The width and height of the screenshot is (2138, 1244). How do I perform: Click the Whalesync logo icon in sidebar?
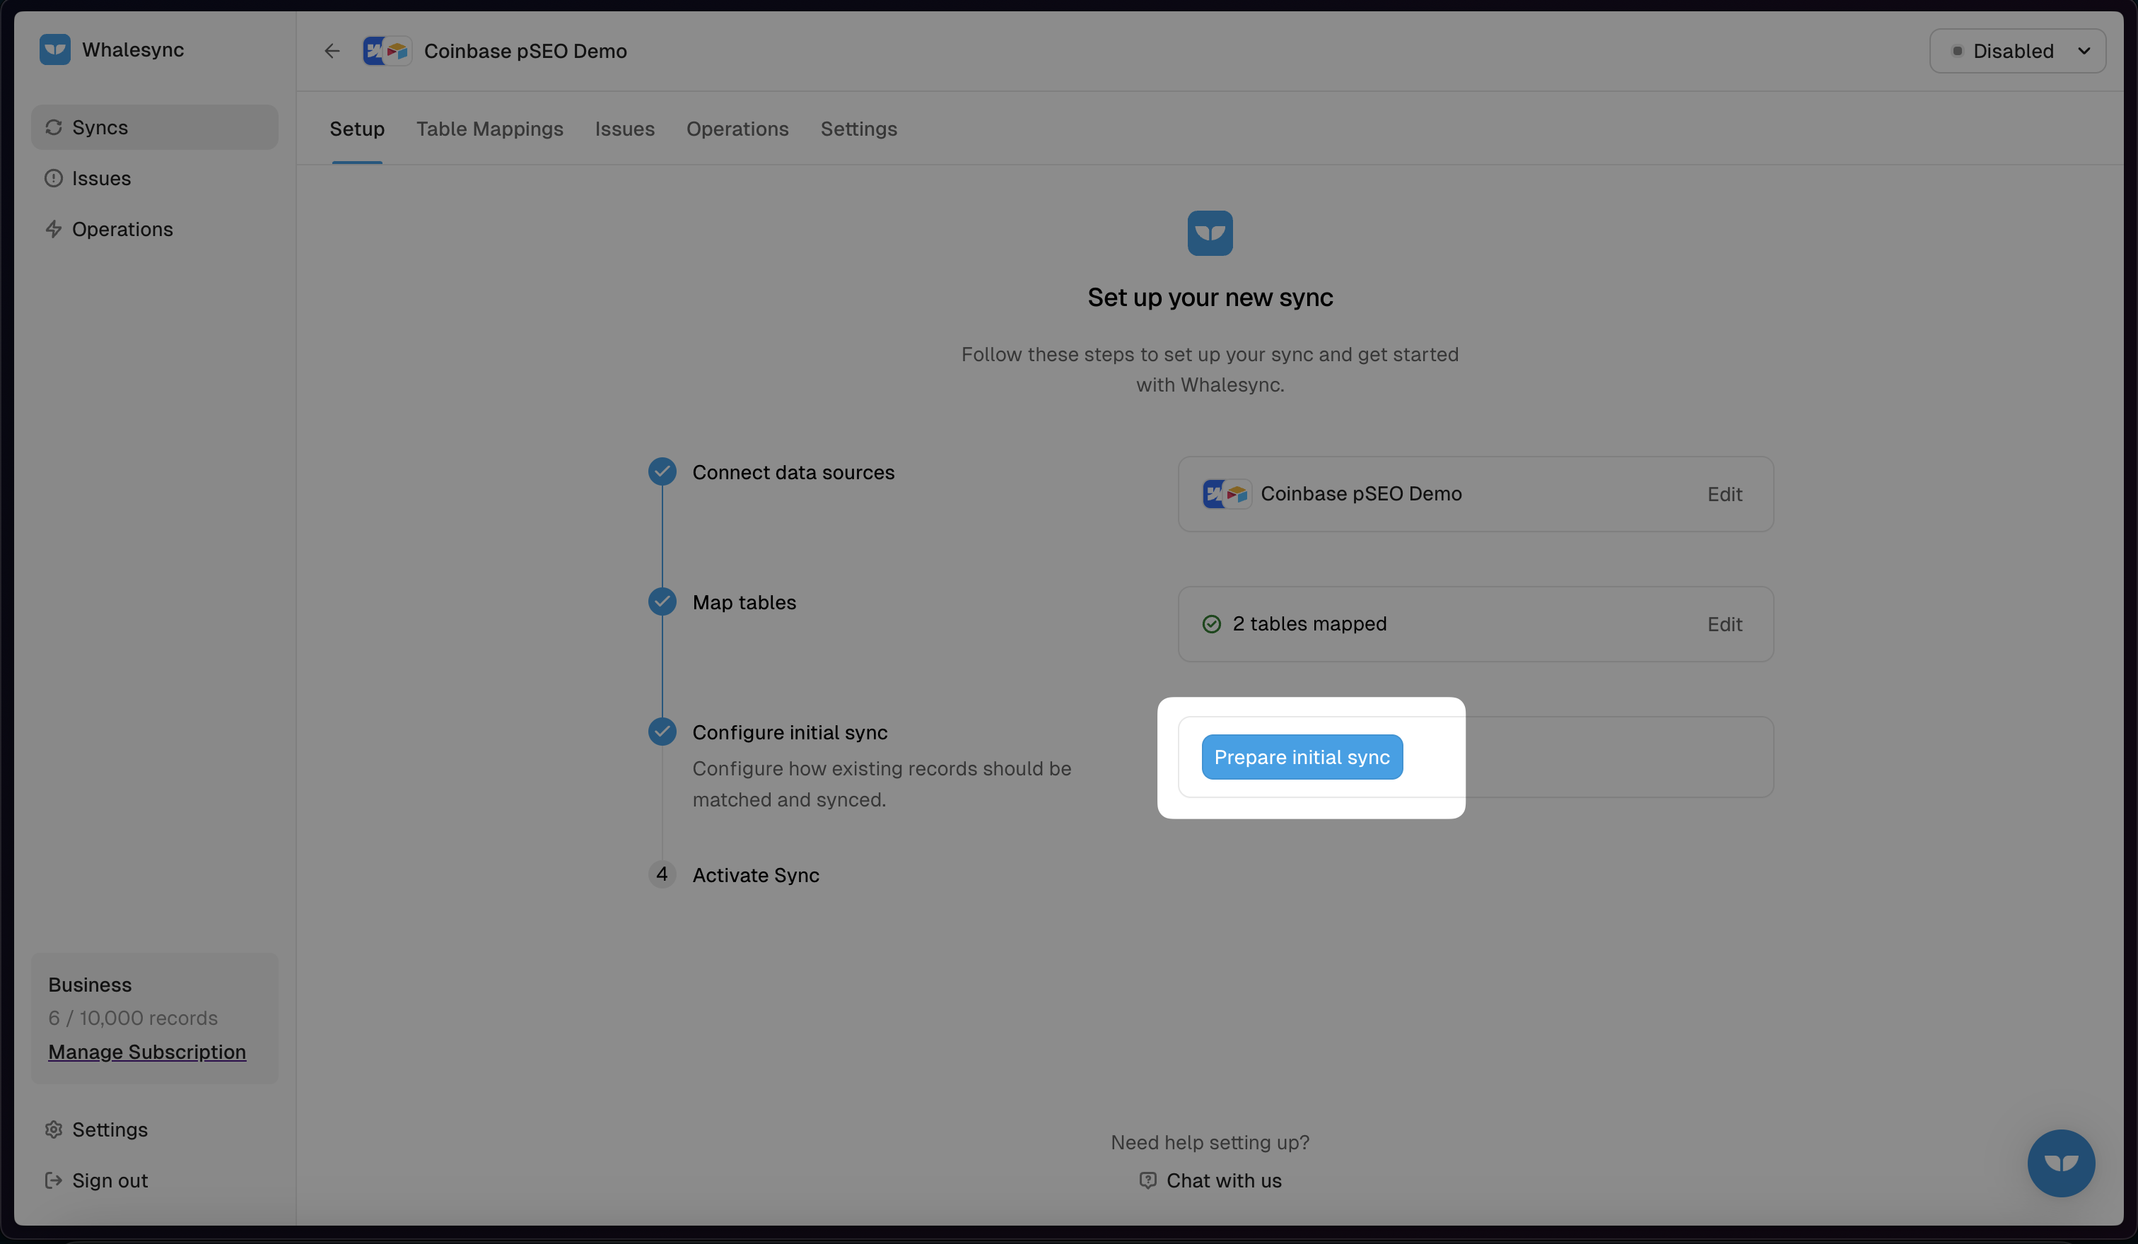tap(54, 49)
